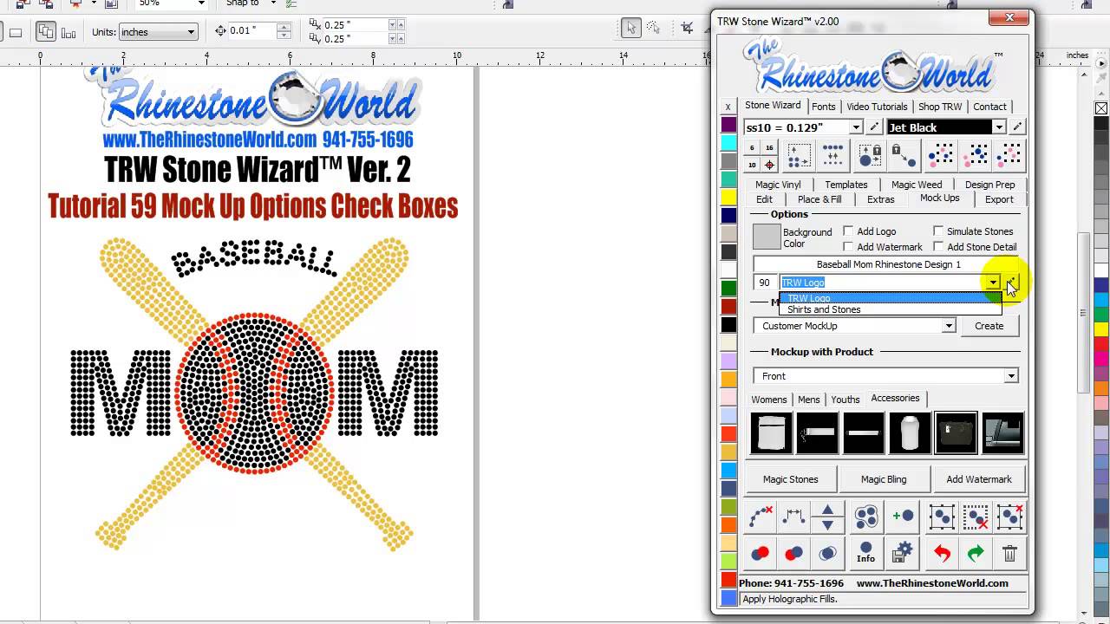Open the stone Info button

pos(865,553)
